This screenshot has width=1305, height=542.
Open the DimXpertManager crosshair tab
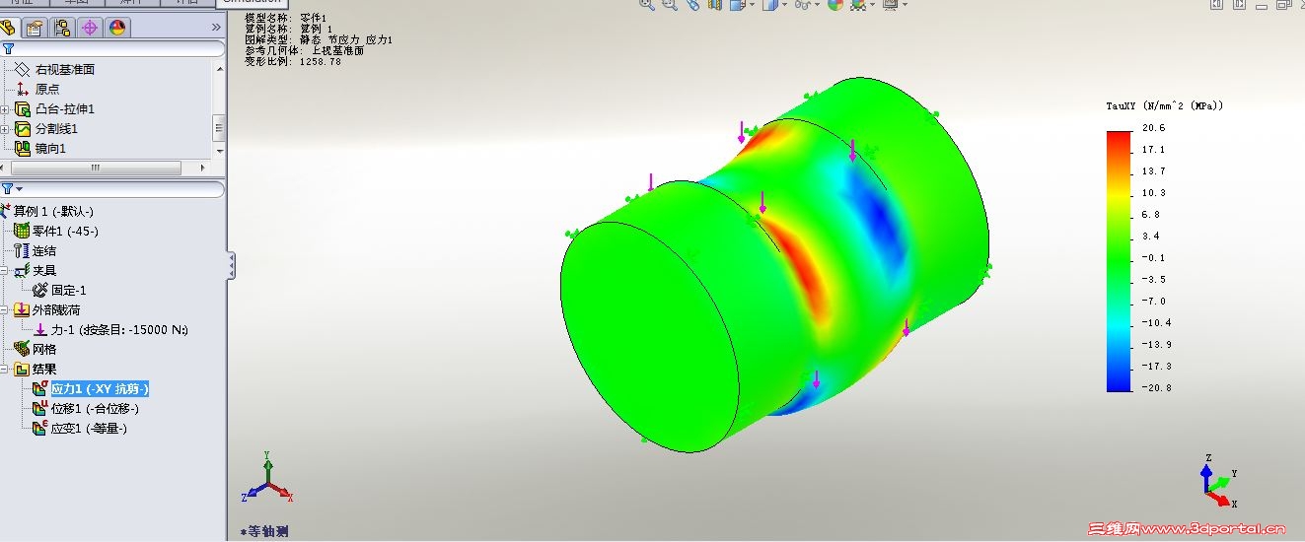tap(90, 28)
